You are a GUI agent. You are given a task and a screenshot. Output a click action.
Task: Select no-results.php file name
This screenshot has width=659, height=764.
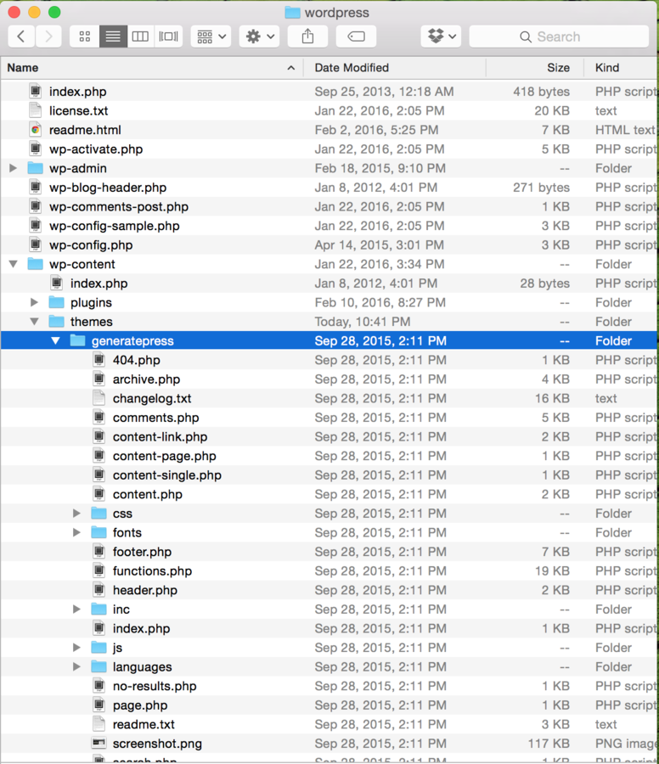tap(155, 686)
